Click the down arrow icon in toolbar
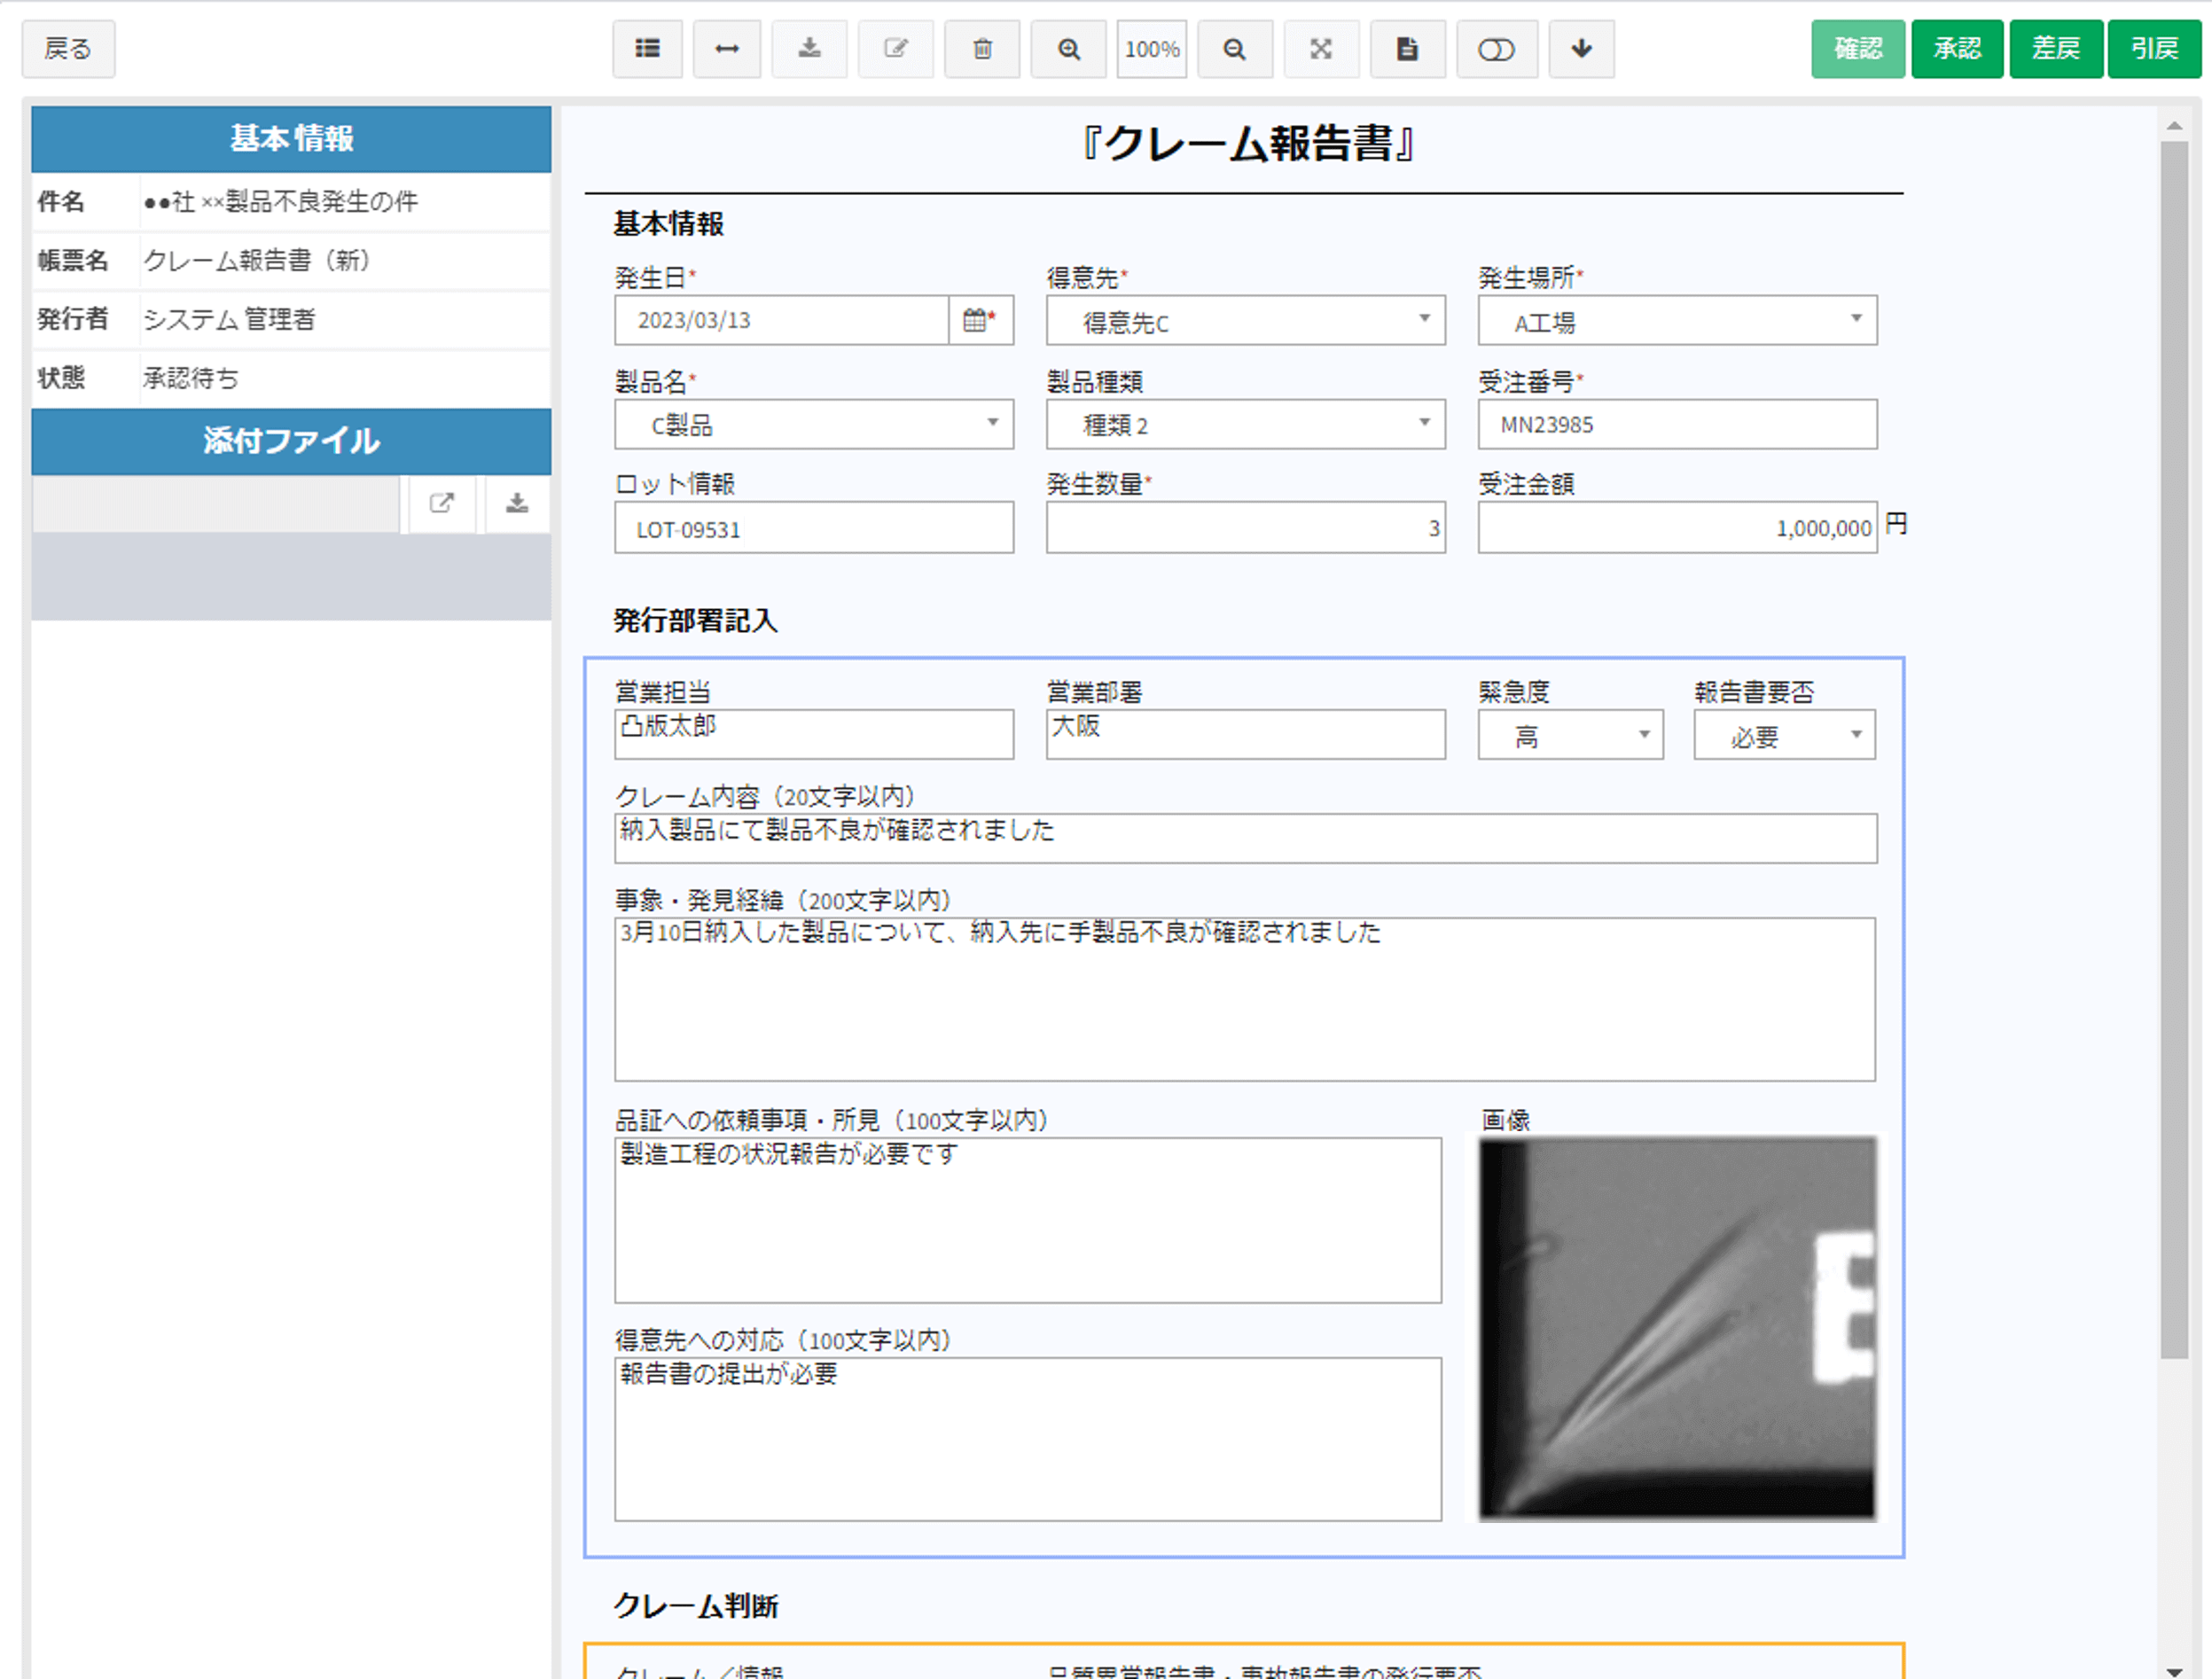This screenshot has width=2212, height=1679. tap(1581, 49)
